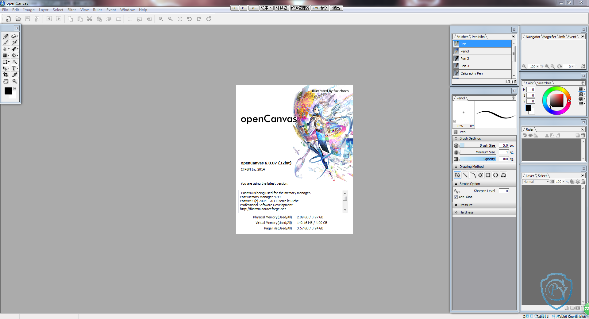Select the Paint Bucket fill tool

[x=14, y=56]
